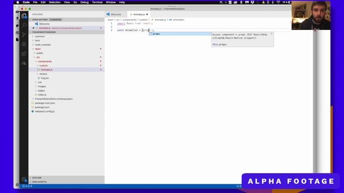Open the Edit menu
The height and width of the screenshot is (193, 344).
[43, 2]
